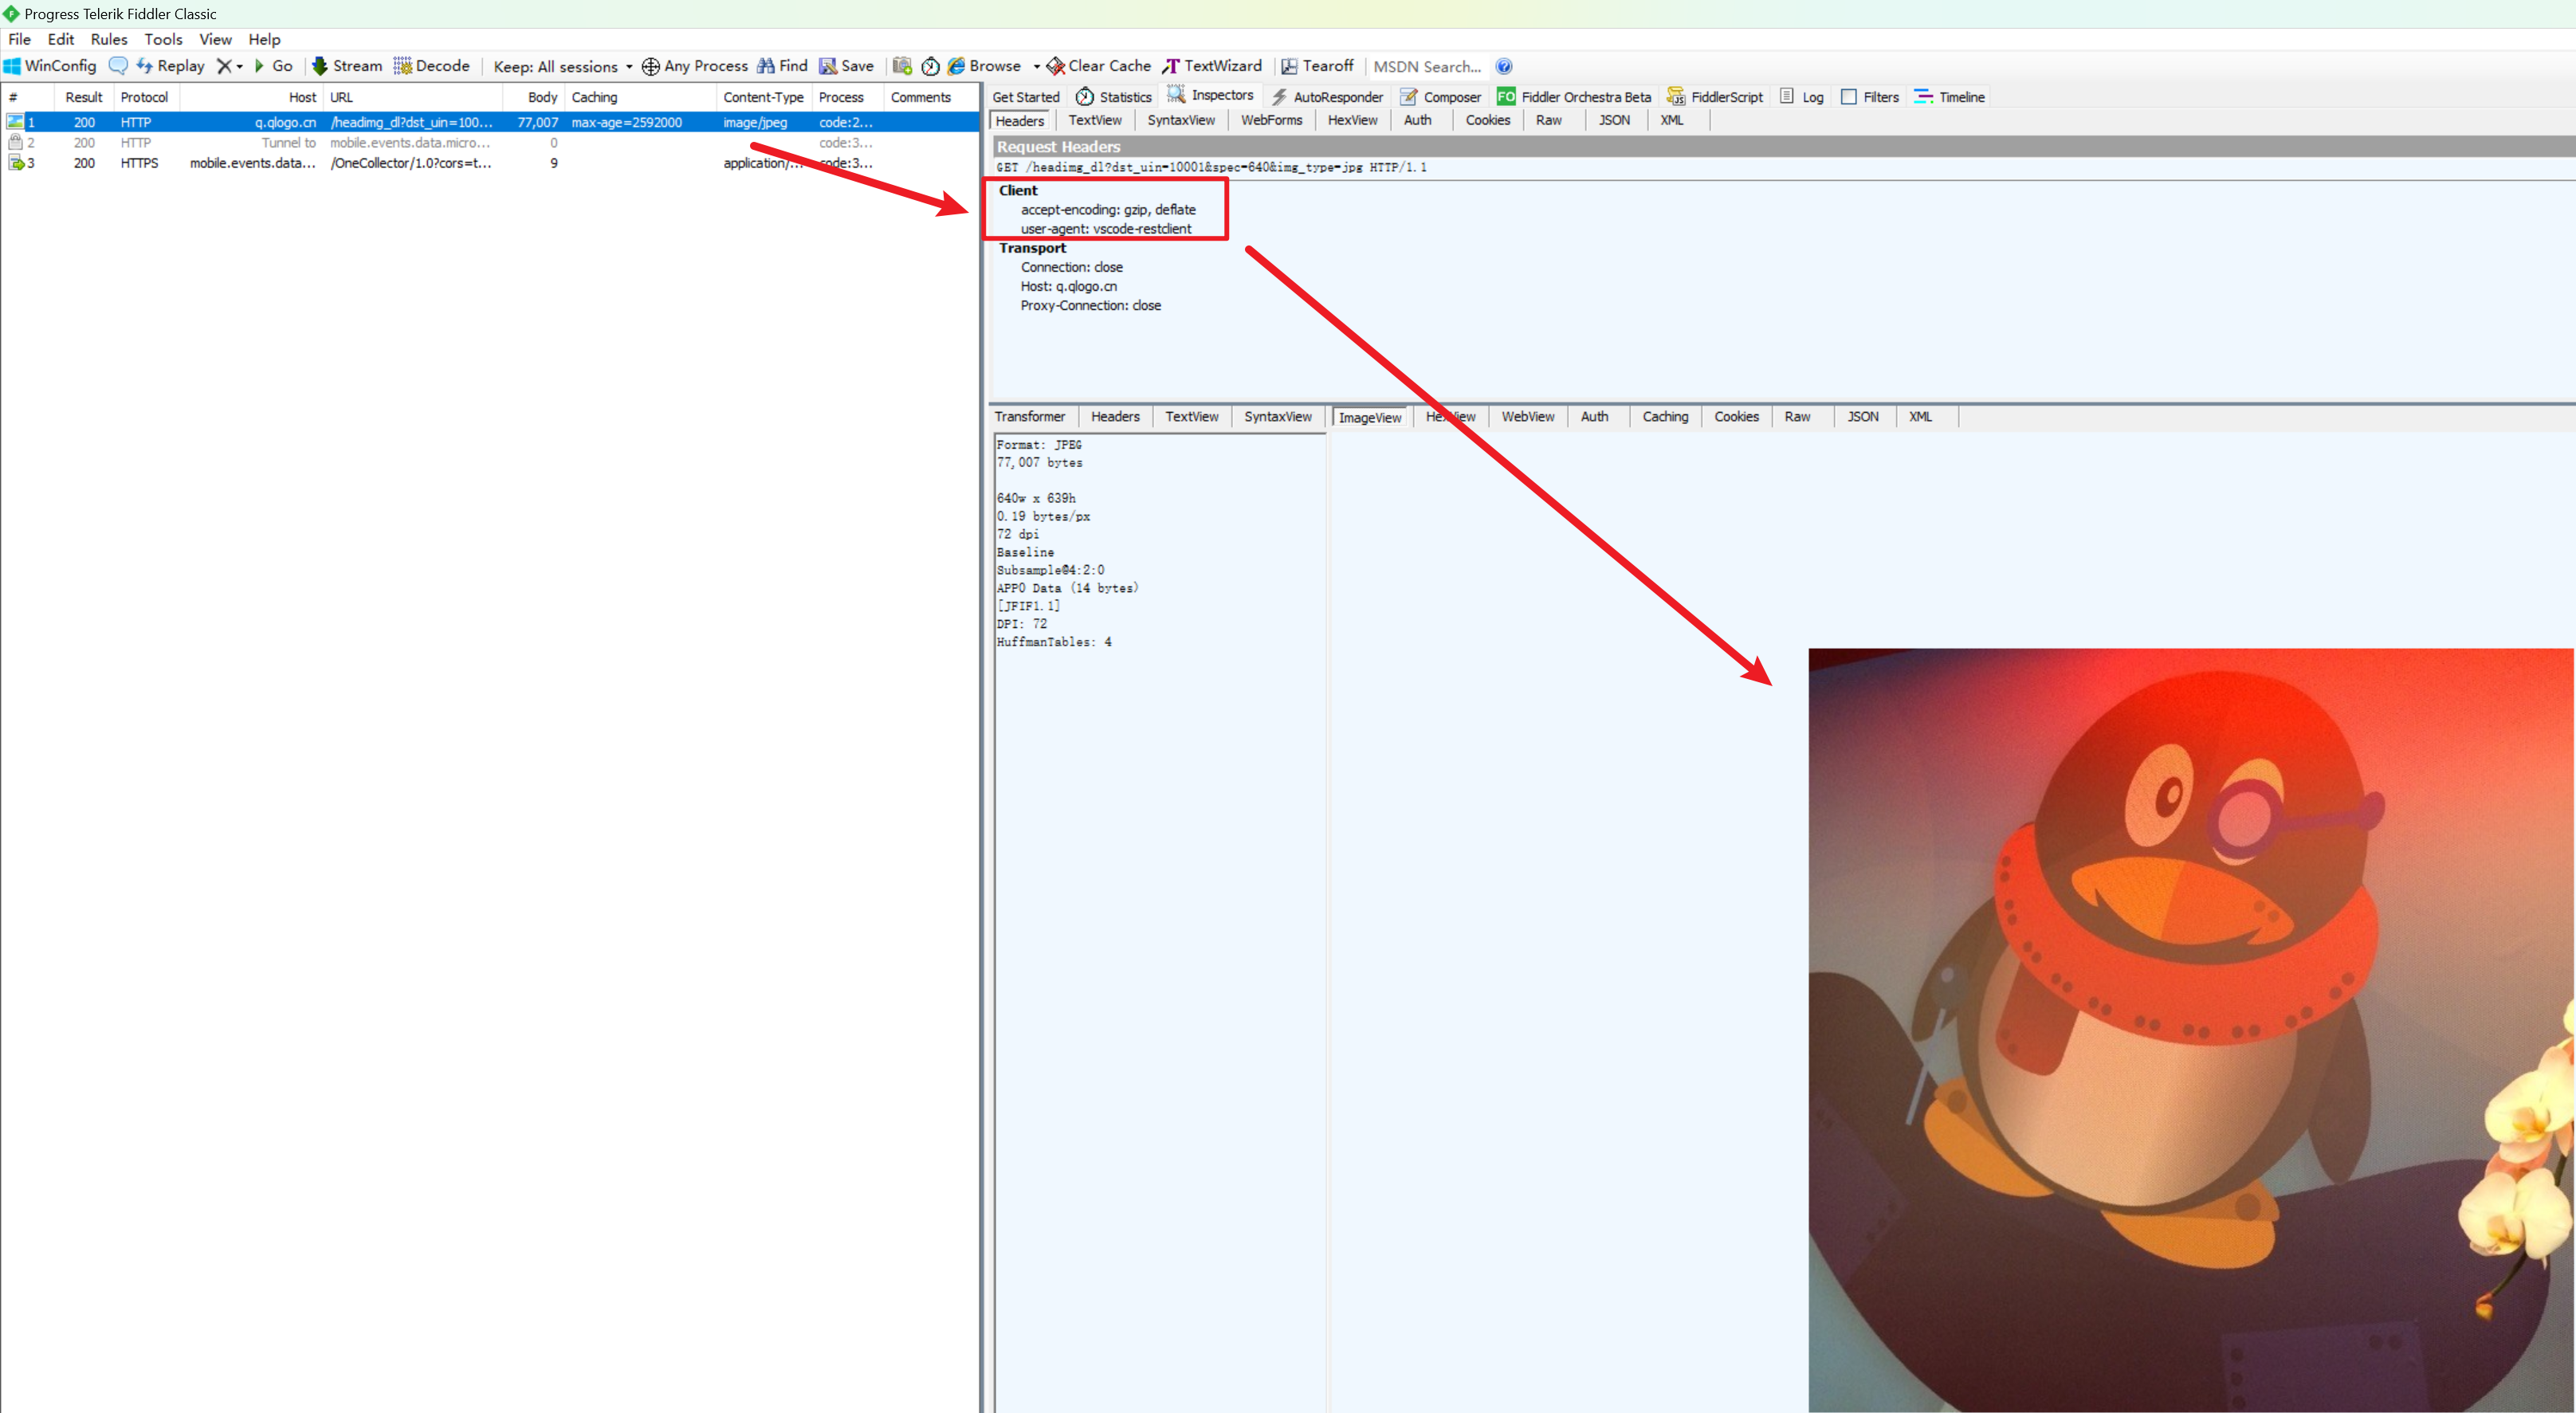2576x1413 pixels.
Task: Save sessions with Save button
Action: [x=847, y=66]
